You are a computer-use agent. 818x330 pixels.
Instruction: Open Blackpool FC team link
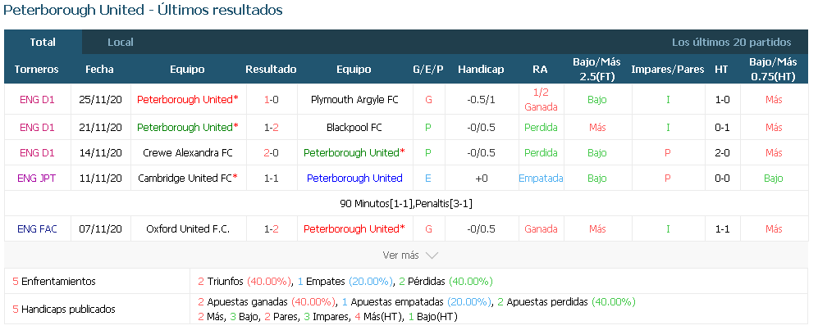pyautogui.click(x=354, y=127)
